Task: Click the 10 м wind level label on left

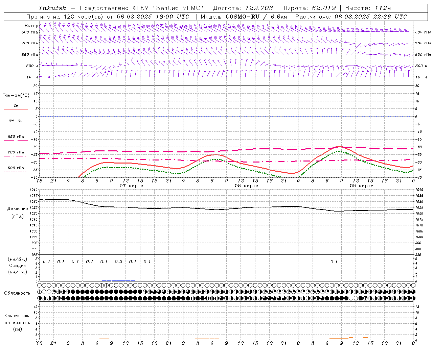Action: coord(32,77)
